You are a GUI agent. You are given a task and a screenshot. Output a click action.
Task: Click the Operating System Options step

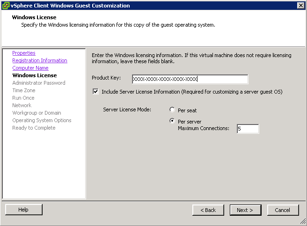(42, 120)
